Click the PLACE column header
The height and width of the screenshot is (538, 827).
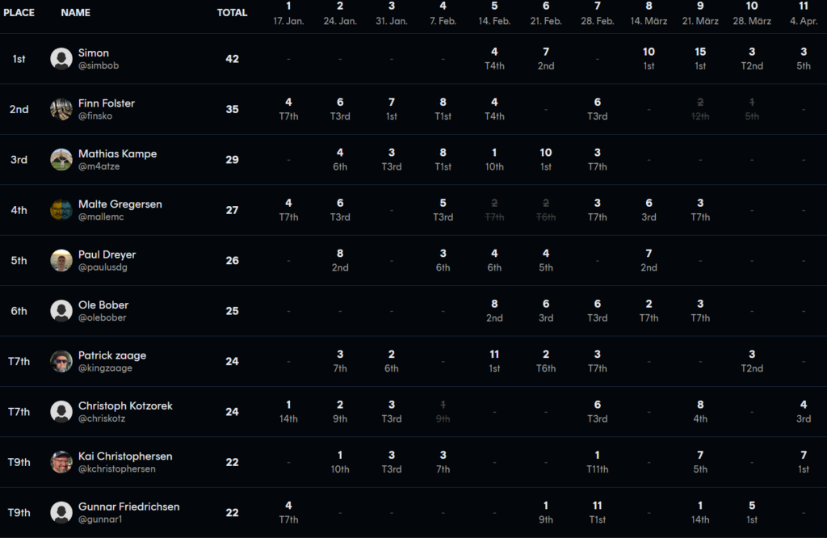click(19, 13)
